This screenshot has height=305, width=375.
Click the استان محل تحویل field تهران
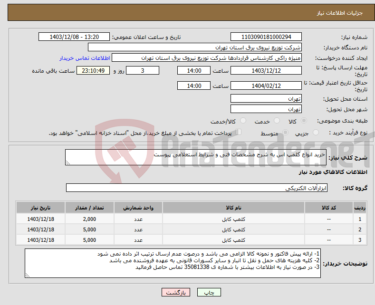point(266,98)
